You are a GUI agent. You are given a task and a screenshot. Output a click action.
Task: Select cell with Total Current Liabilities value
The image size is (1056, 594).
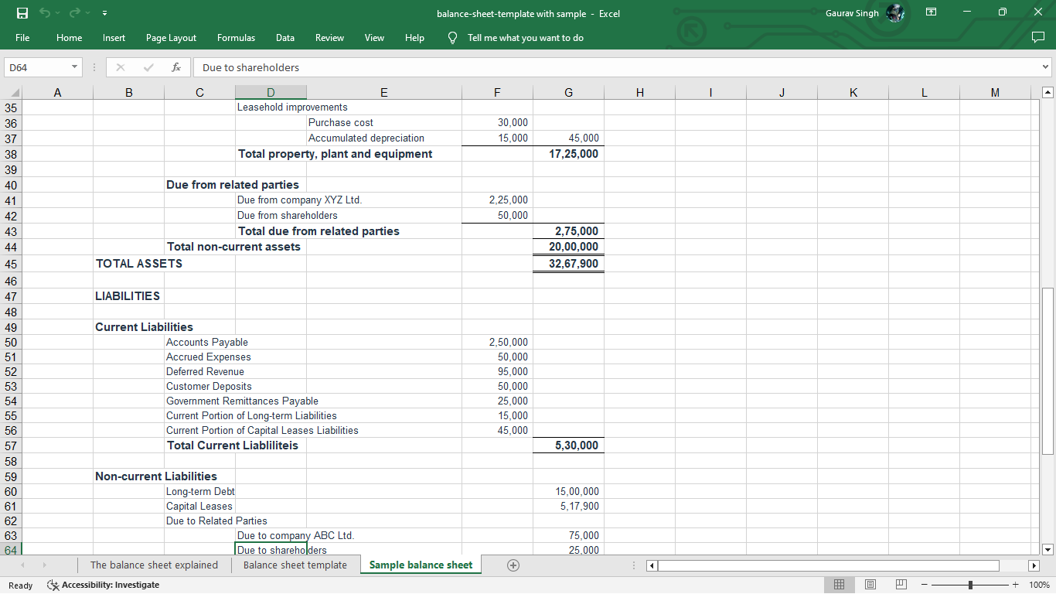pos(568,445)
